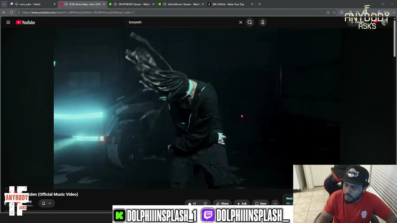397x223 pixels.
Task: Open the tab search dropdown arrow
Action: [x=4, y=4]
